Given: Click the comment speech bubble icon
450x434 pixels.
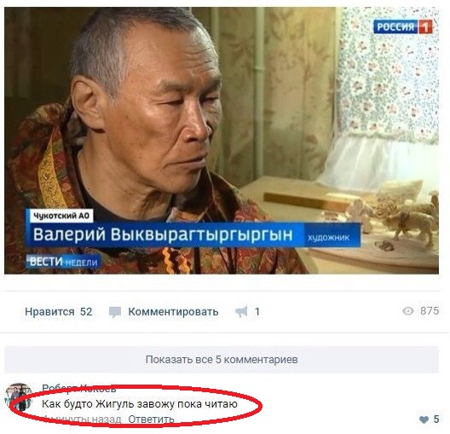Looking at the screenshot, I should (115, 312).
